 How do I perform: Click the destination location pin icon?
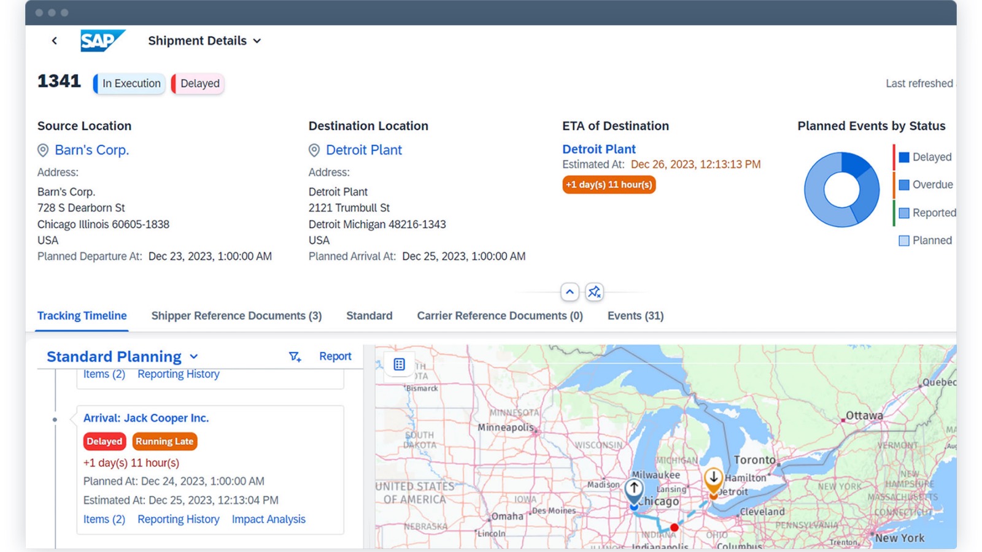coord(314,150)
